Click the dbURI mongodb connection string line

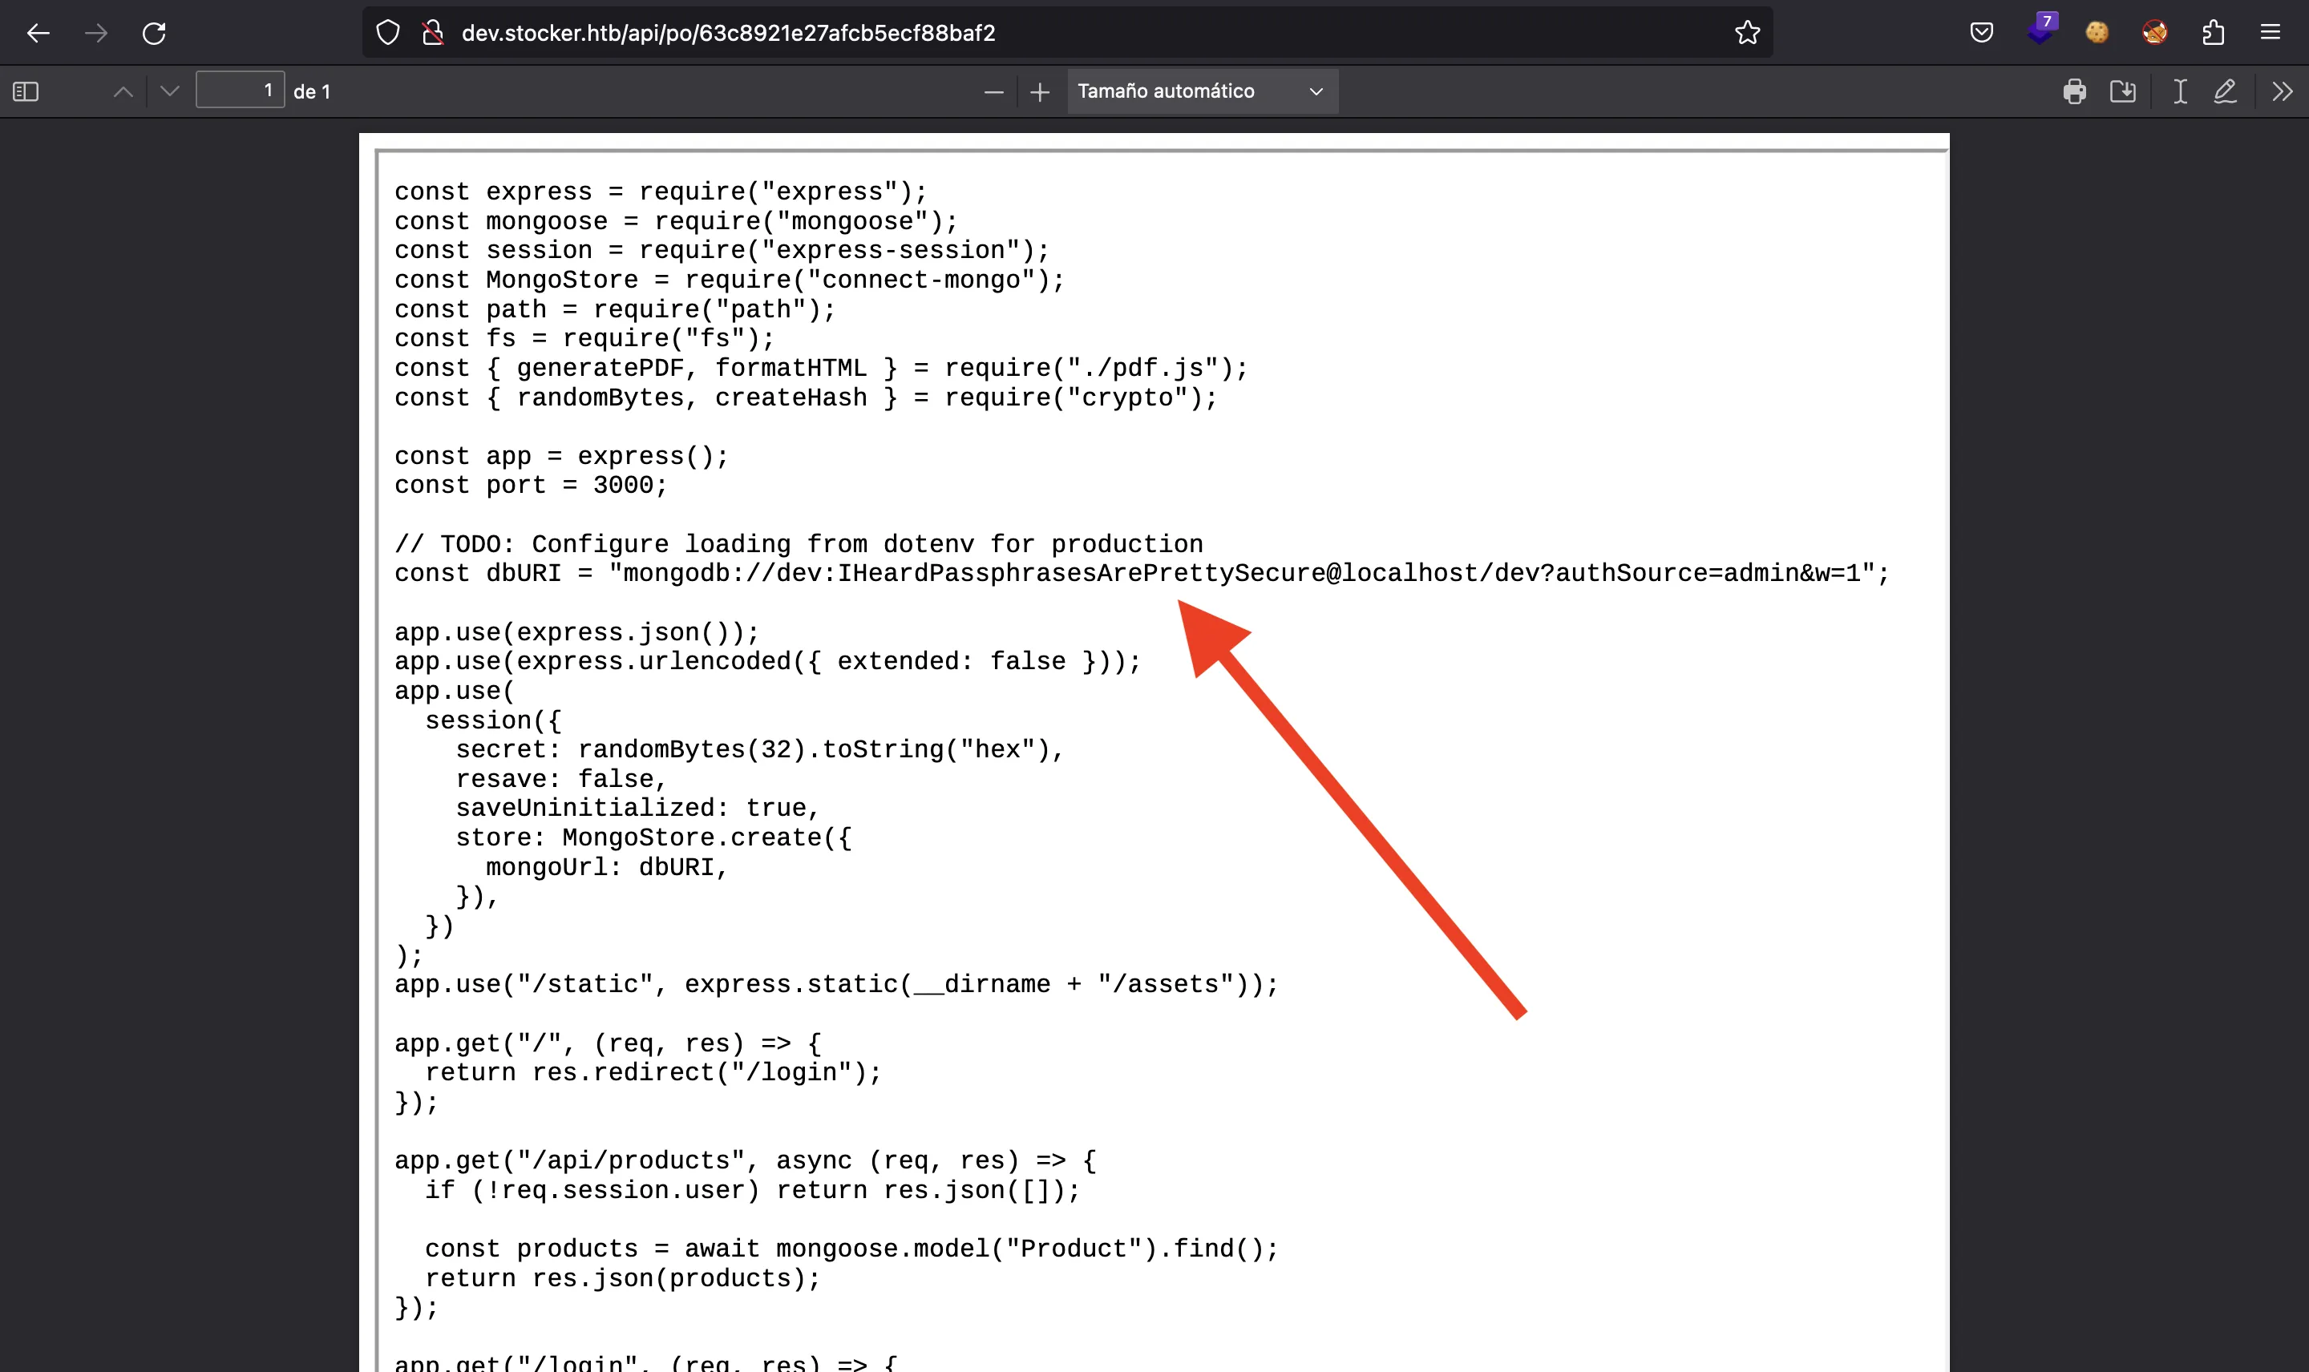coord(1142,573)
